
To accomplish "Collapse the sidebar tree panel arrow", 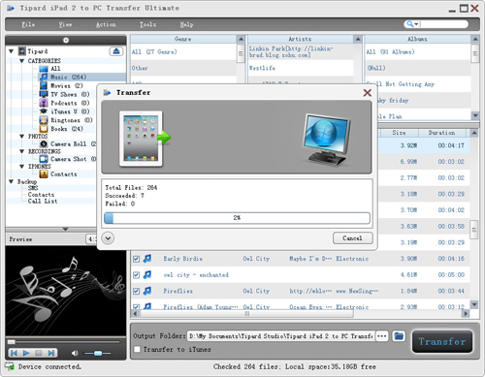I will click(65, 229).
